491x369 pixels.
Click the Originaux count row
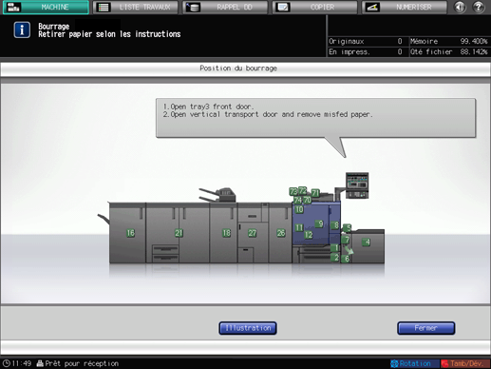(x=366, y=41)
